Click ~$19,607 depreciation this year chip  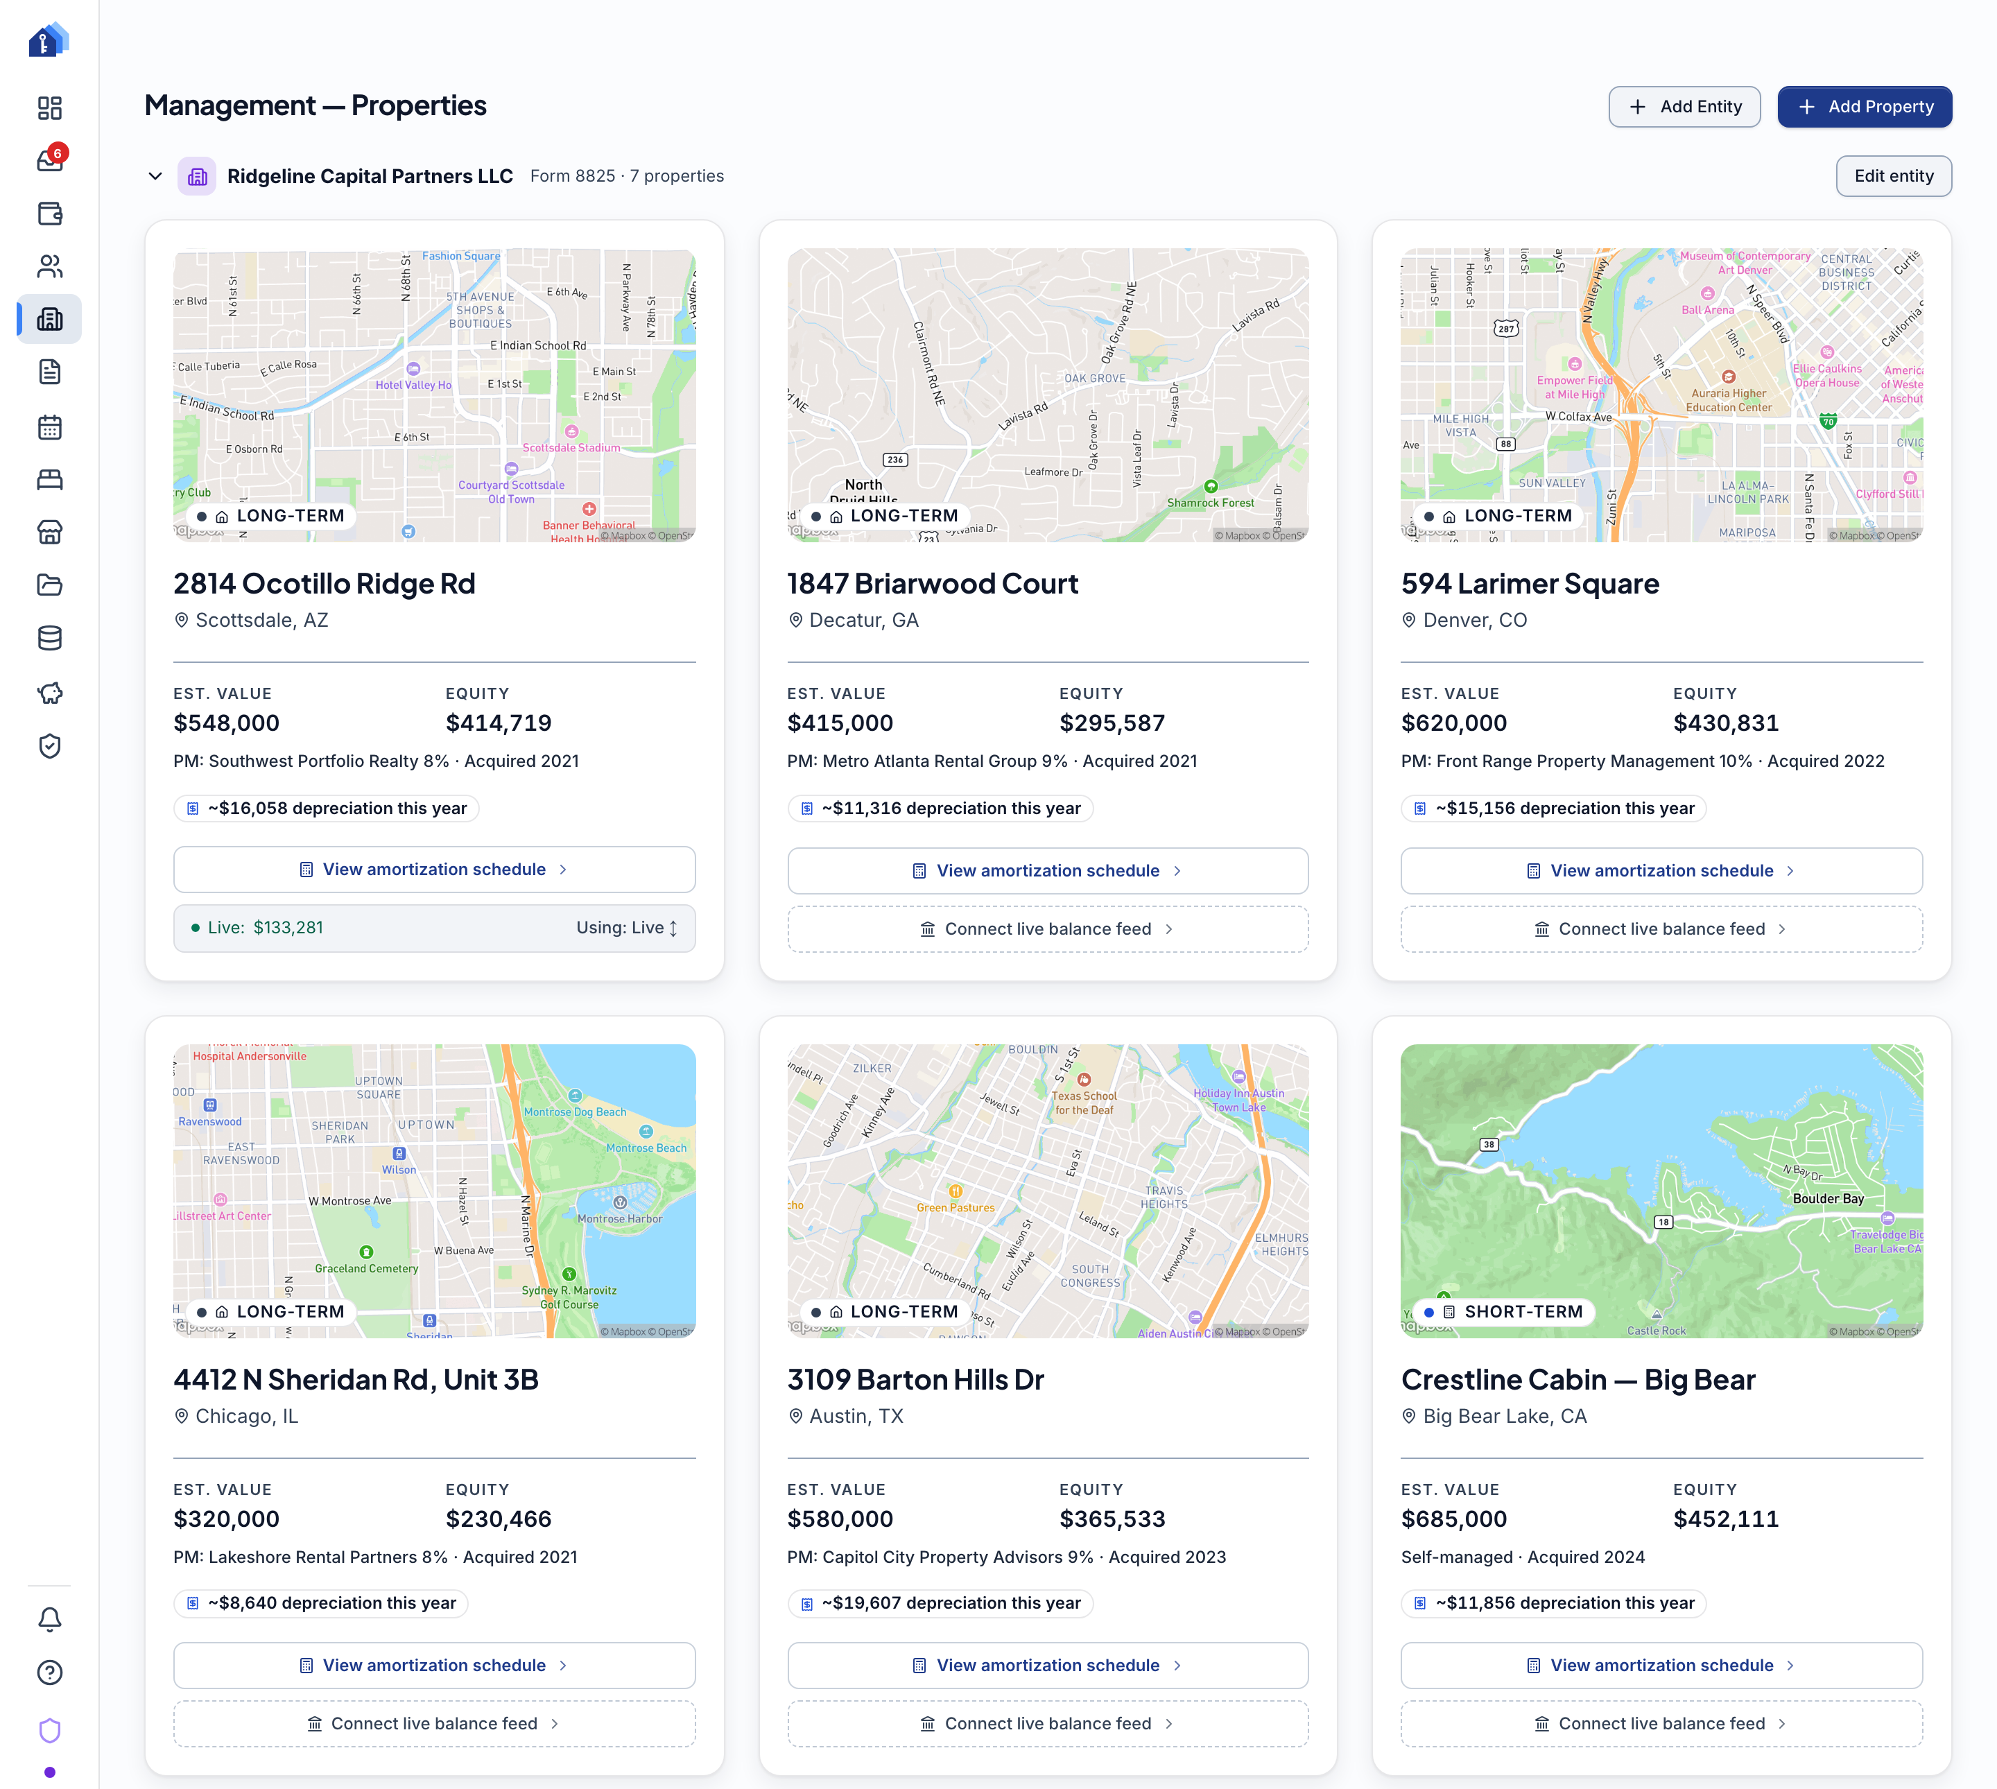pyautogui.click(x=940, y=1603)
